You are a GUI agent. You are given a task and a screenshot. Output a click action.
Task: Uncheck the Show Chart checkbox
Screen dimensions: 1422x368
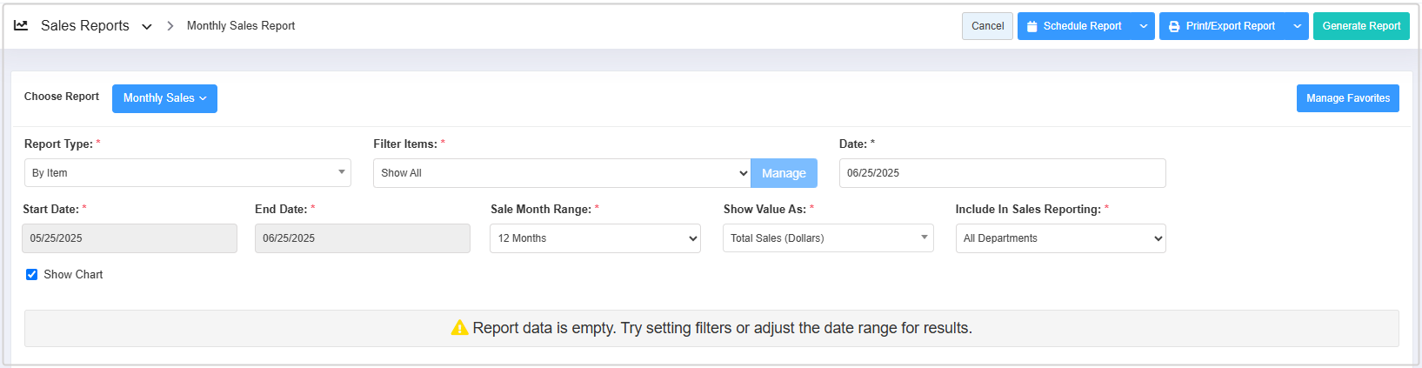[x=31, y=274]
